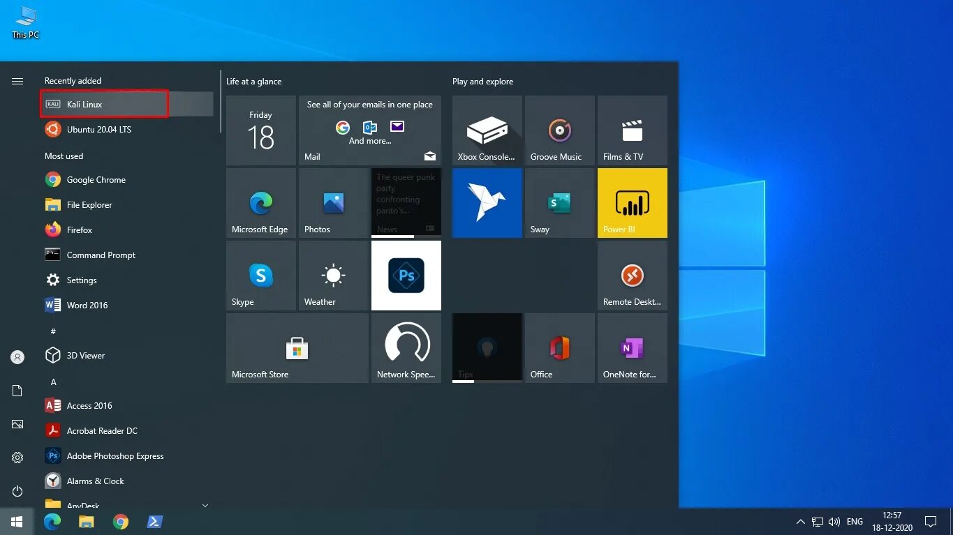Open the News tile
This screenshot has width=953, height=535.
pos(406,203)
